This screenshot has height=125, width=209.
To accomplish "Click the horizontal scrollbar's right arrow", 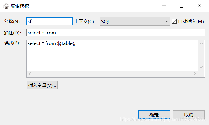I will click(x=194, y=74).
